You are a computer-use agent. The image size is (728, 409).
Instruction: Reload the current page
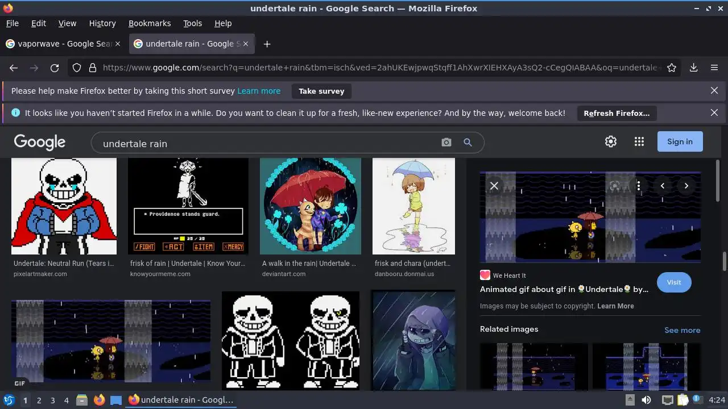[55, 68]
